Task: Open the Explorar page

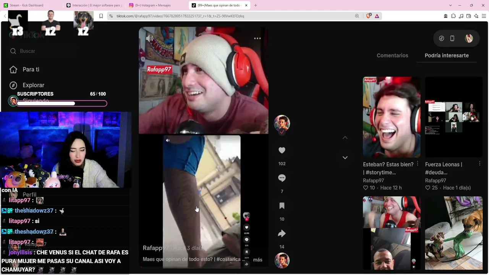Action: pos(33,85)
